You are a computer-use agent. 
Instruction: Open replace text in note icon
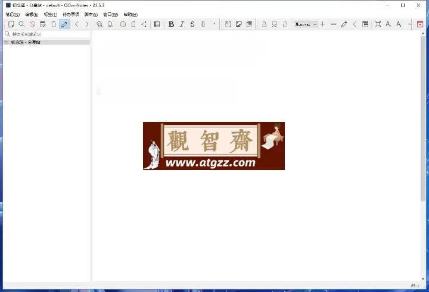tap(110, 24)
